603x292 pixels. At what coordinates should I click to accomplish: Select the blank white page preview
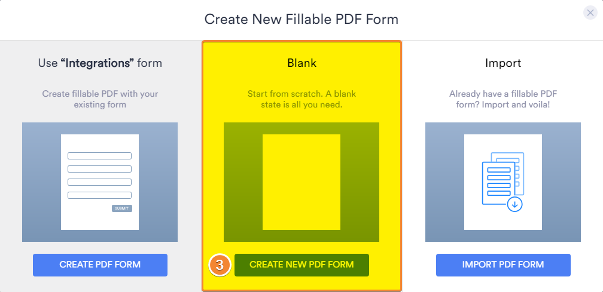pos(301,182)
